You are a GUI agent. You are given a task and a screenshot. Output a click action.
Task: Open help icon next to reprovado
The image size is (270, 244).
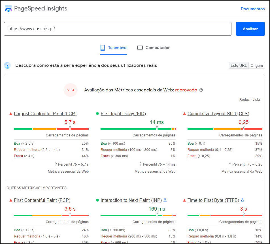(201, 90)
